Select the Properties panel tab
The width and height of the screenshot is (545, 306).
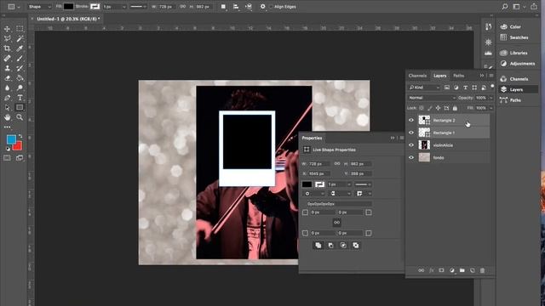313,138
